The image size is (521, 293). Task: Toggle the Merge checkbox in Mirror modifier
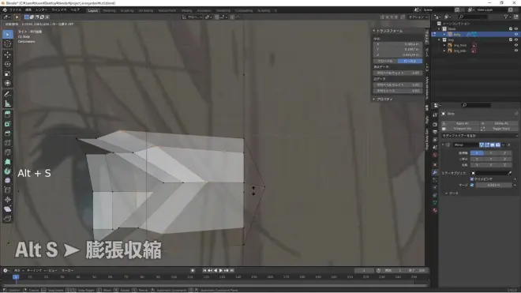coord(472,185)
